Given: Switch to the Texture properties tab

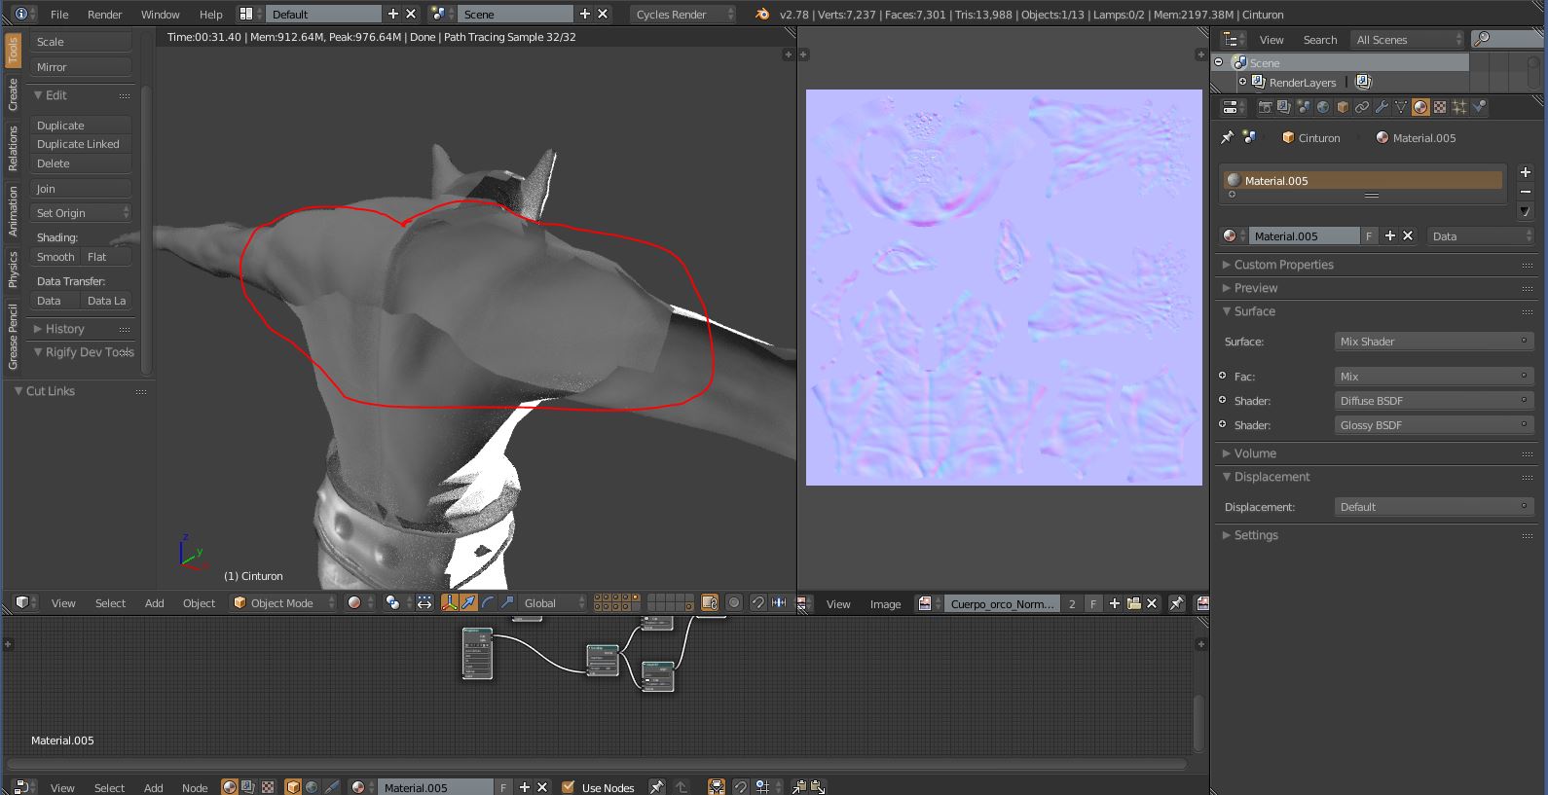Looking at the screenshot, I should tap(1440, 107).
